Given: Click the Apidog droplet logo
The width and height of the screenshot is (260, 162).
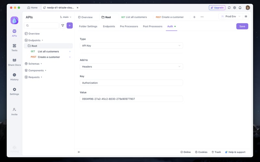Looking at the screenshot, I should tap(14, 20).
